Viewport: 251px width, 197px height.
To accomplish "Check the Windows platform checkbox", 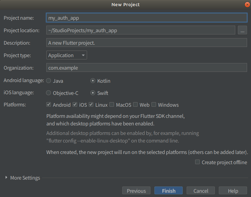I will (x=154, y=105).
